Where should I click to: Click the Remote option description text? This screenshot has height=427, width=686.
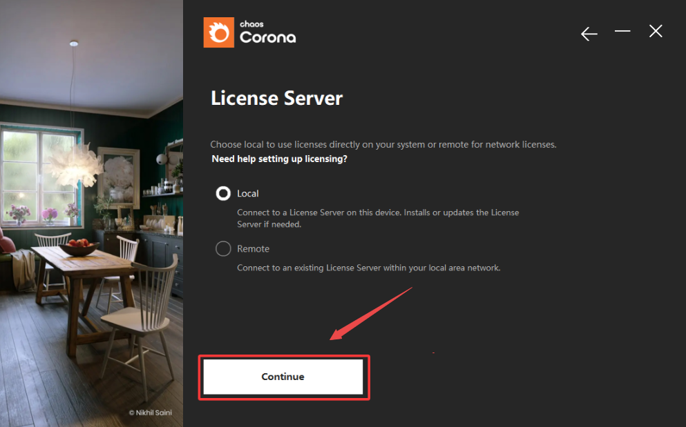(368, 268)
